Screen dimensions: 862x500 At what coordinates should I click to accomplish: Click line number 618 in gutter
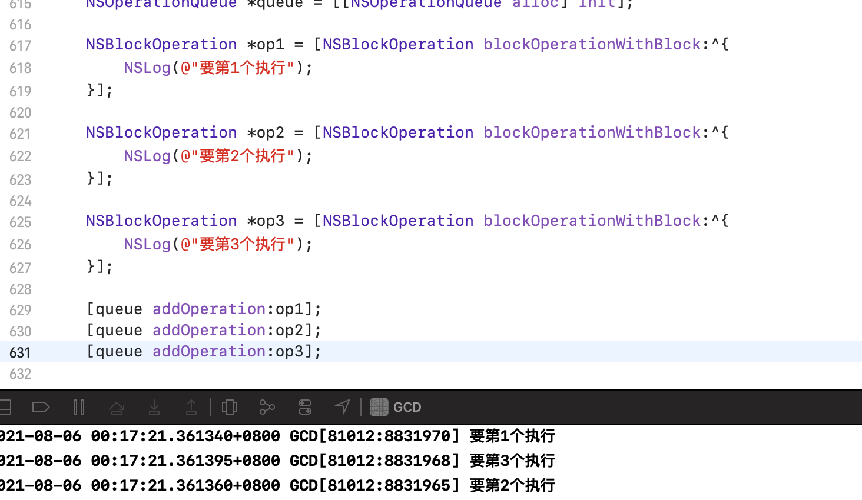[20, 68]
